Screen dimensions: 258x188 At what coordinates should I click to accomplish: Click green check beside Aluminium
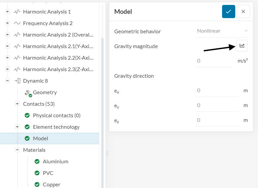point(37,162)
